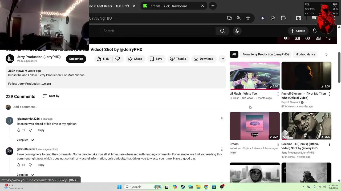Subscribe to Jerry Production channel
Image resolution: width=341 pixels, height=191 pixels.
[76, 59]
